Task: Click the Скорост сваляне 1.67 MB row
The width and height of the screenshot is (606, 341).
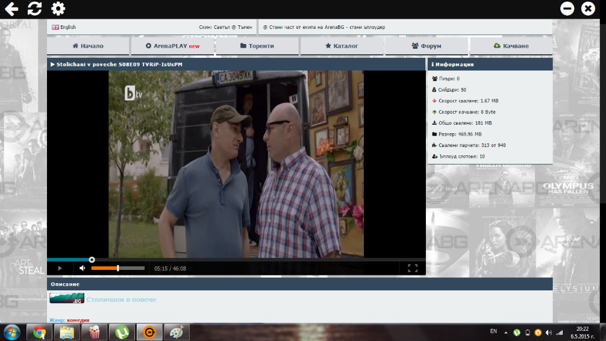Action: tap(465, 101)
